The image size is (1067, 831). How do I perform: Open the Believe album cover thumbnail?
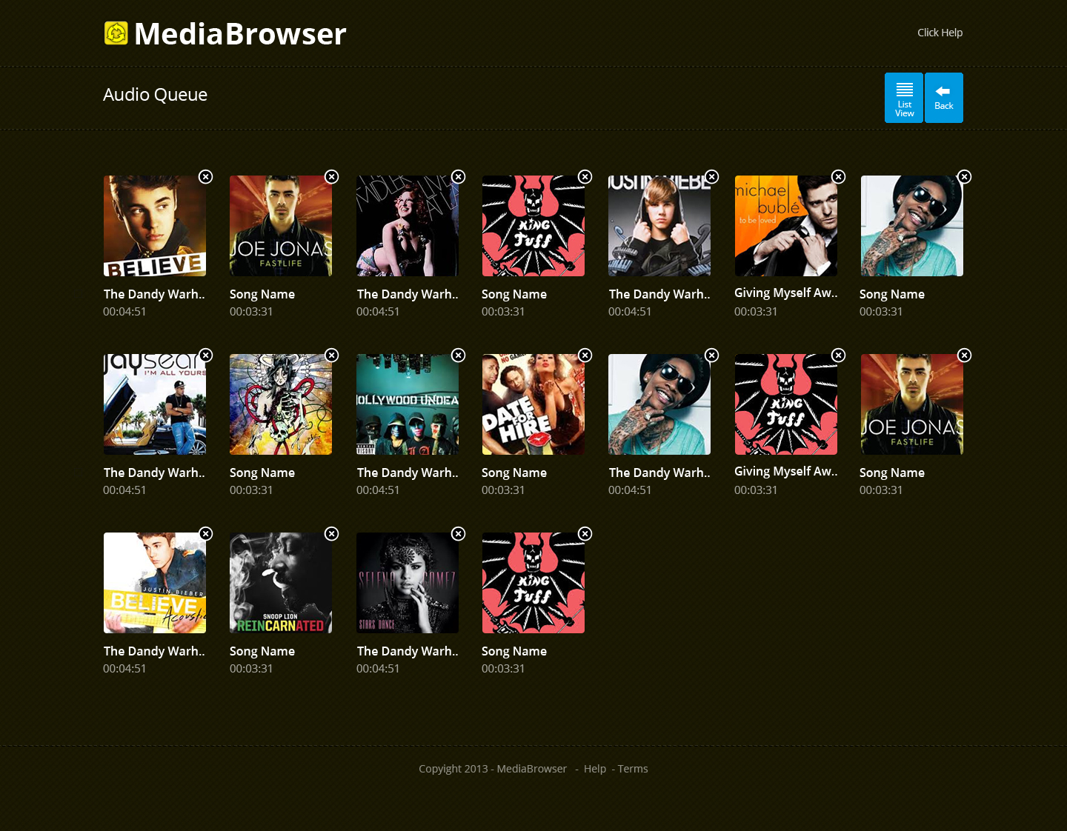click(155, 226)
